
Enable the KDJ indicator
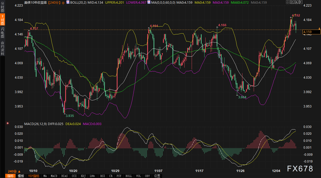click(x=83, y=176)
